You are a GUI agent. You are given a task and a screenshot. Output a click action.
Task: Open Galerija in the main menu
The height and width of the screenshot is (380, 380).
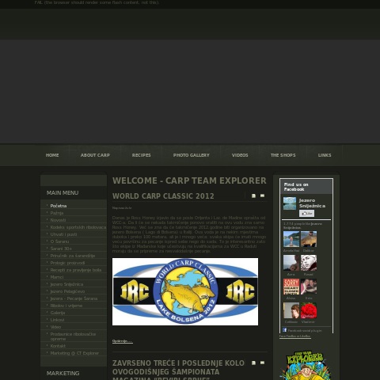click(x=58, y=313)
